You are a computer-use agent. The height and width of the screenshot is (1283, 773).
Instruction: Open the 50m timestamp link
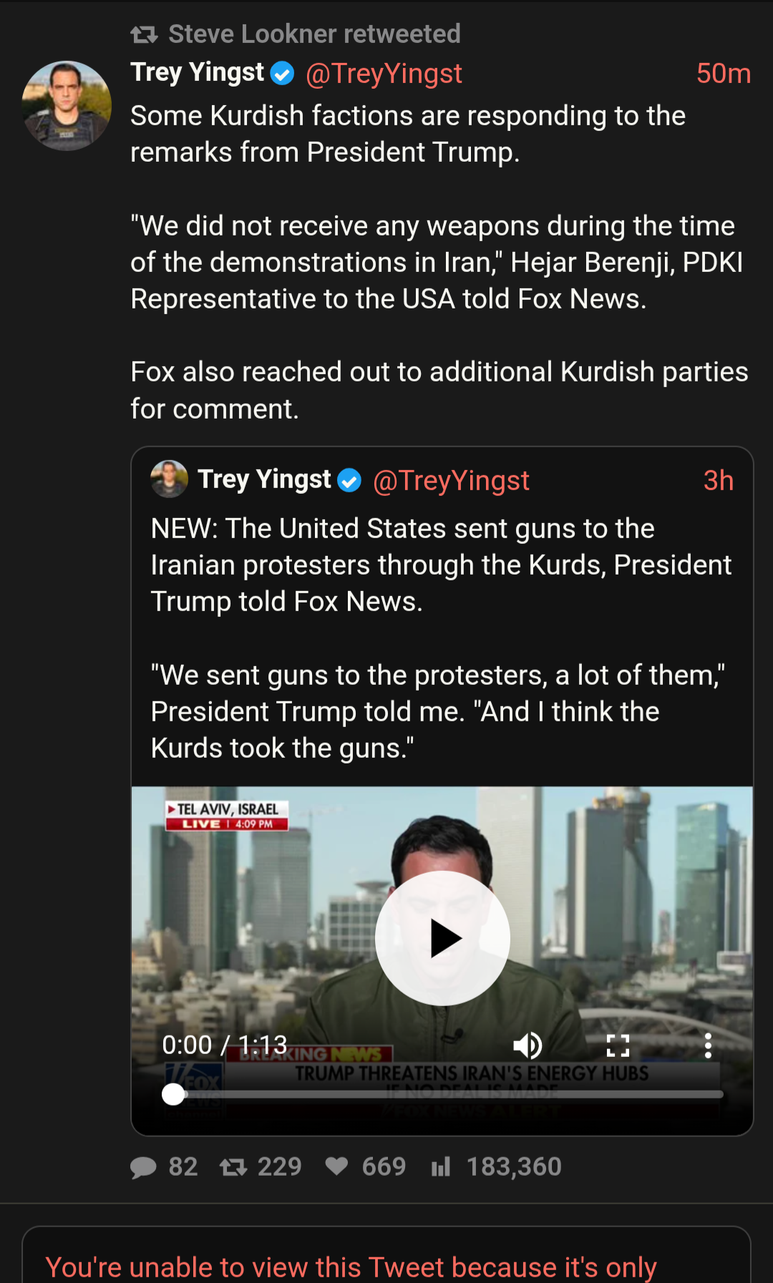724,73
